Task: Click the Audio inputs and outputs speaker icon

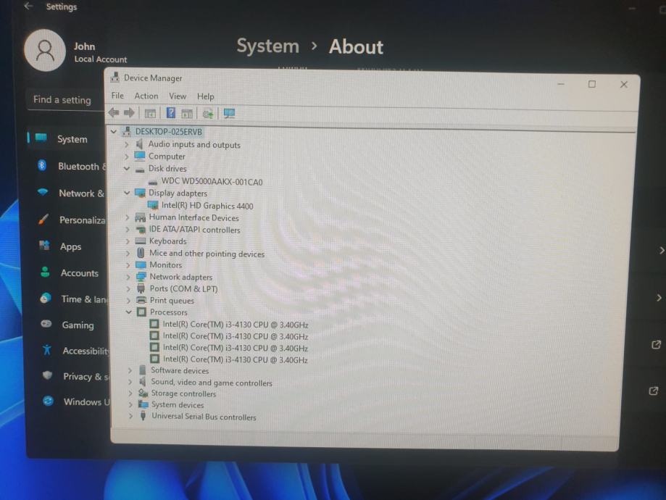Action: pyautogui.click(x=139, y=144)
